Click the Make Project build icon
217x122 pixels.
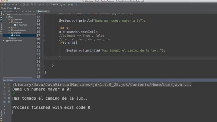[x=47, y=4]
